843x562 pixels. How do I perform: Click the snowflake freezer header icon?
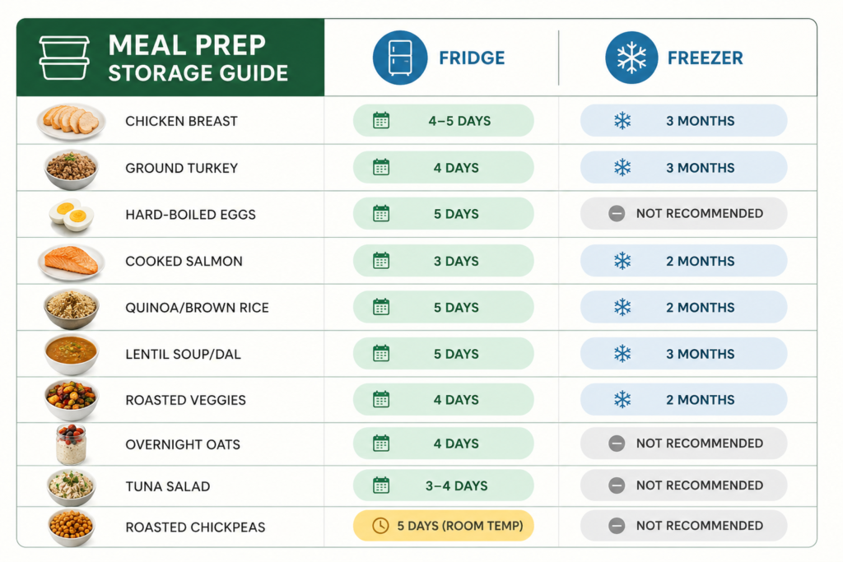click(631, 58)
